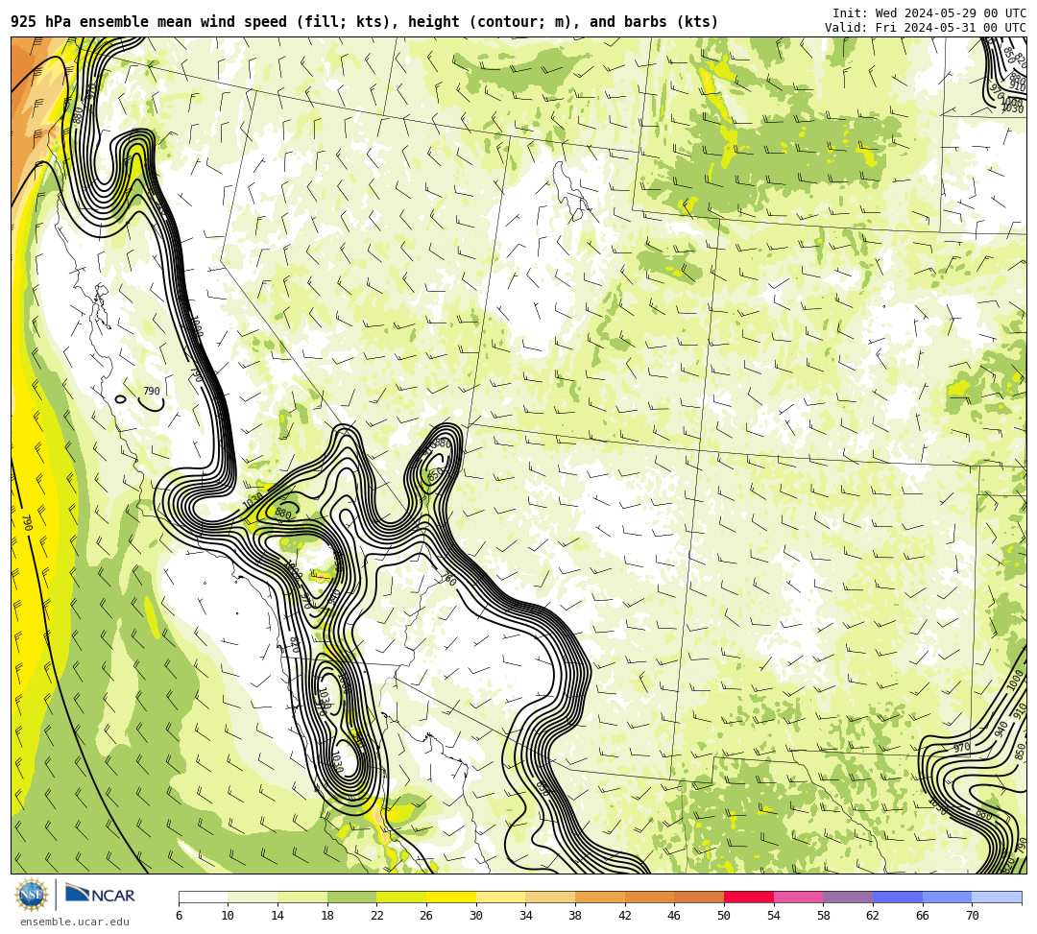This screenshot has width=1037, height=934.
Task: Pick the 42–46 kts orange segment
Action: 649,897
